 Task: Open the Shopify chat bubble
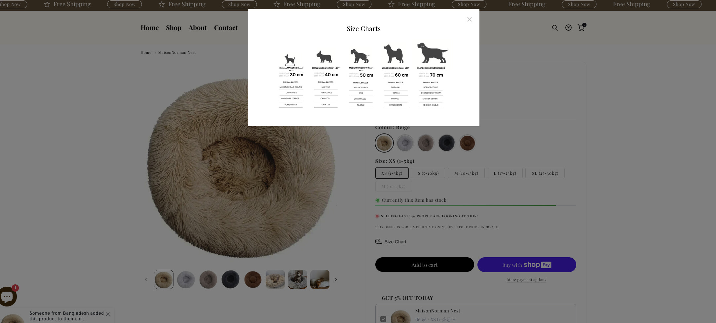tap(7, 297)
